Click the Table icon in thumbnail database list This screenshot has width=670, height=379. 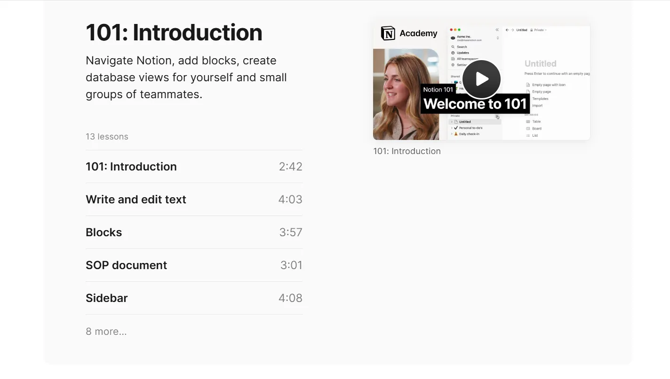[528, 122]
